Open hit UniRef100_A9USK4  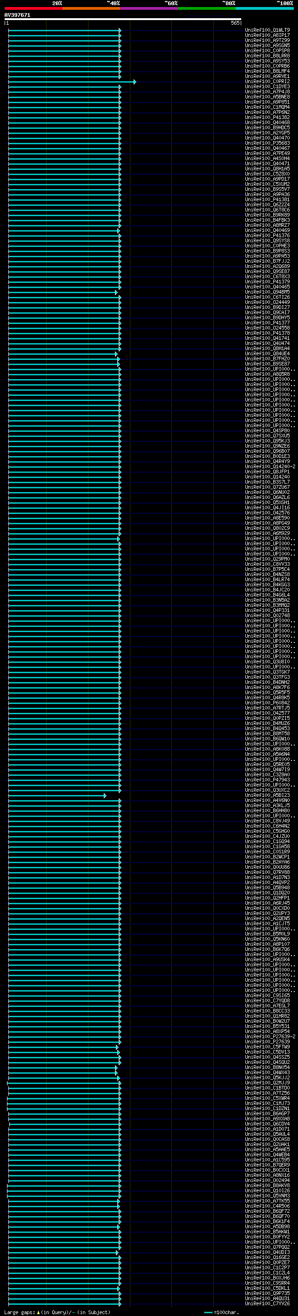pyautogui.click(x=267, y=960)
